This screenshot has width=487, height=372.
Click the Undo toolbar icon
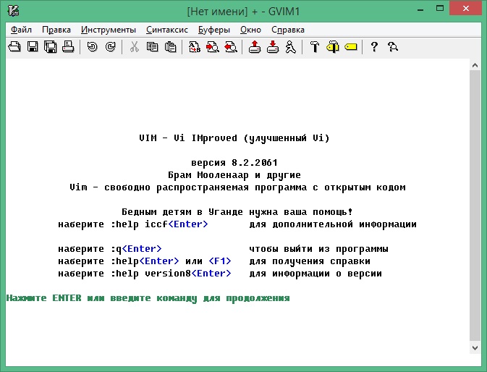pyautogui.click(x=92, y=47)
